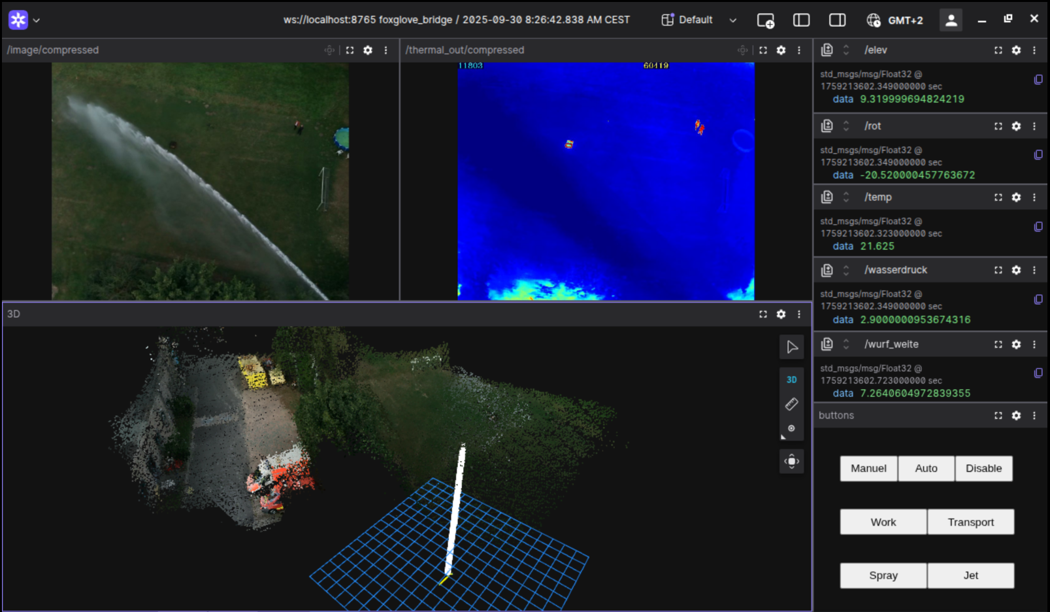Click the /rot data value

[917, 175]
